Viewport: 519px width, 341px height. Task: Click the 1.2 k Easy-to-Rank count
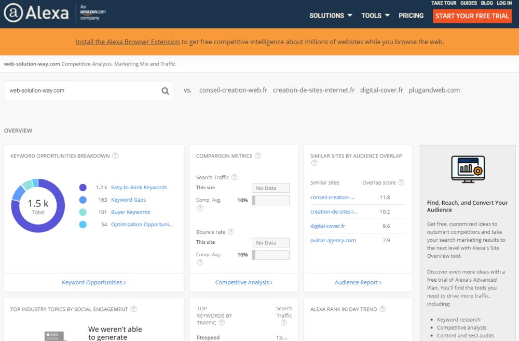tap(101, 187)
